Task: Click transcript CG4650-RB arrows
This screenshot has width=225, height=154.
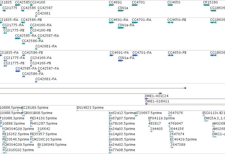Action: click(170, 22)
